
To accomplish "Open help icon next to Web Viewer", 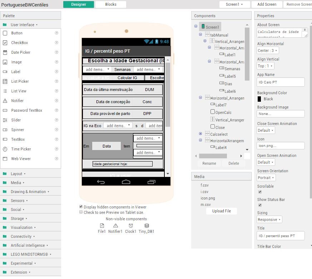I will [x=56, y=159].
